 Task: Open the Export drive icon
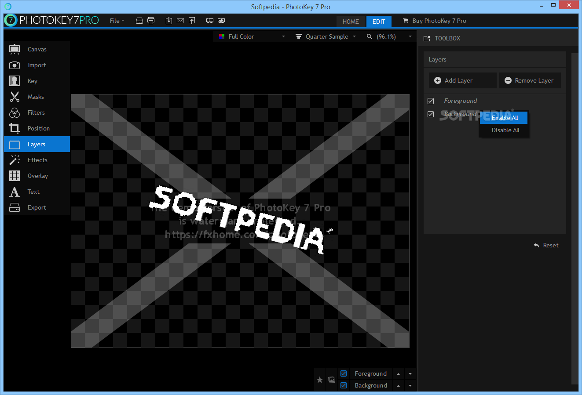(x=15, y=207)
